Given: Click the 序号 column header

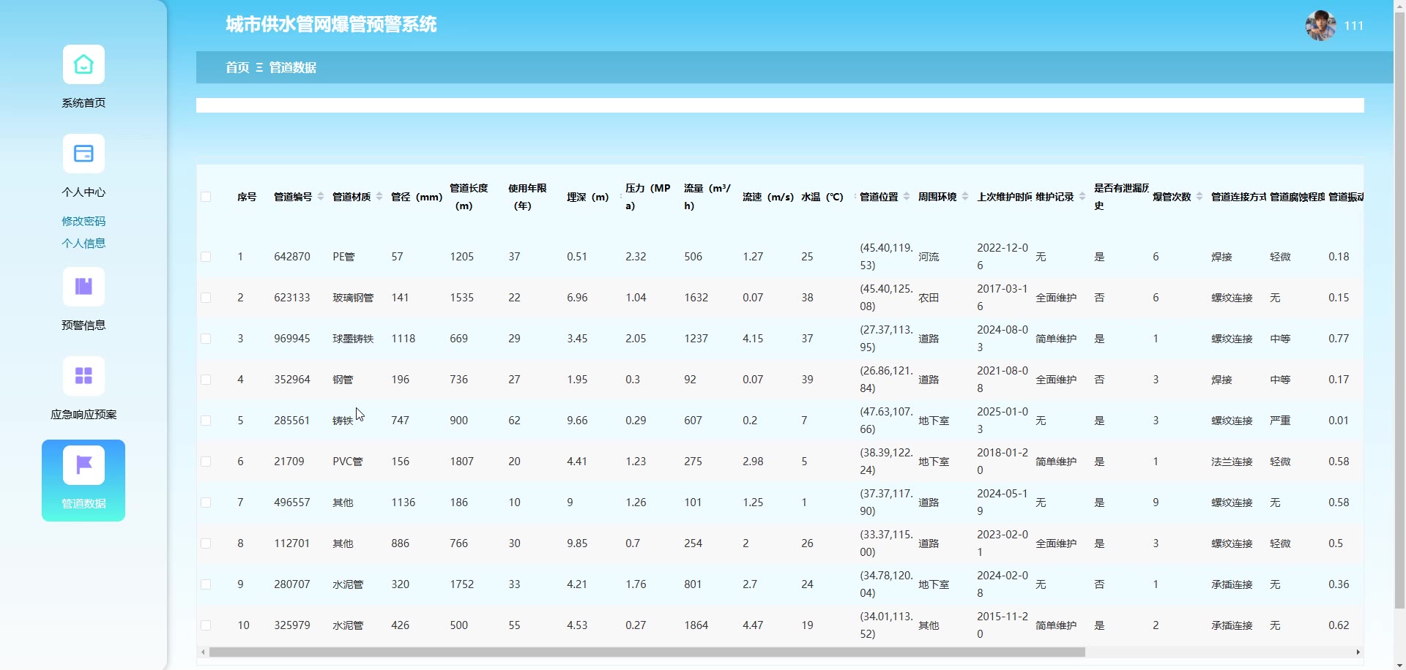Looking at the screenshot, I should coord(247,197).
